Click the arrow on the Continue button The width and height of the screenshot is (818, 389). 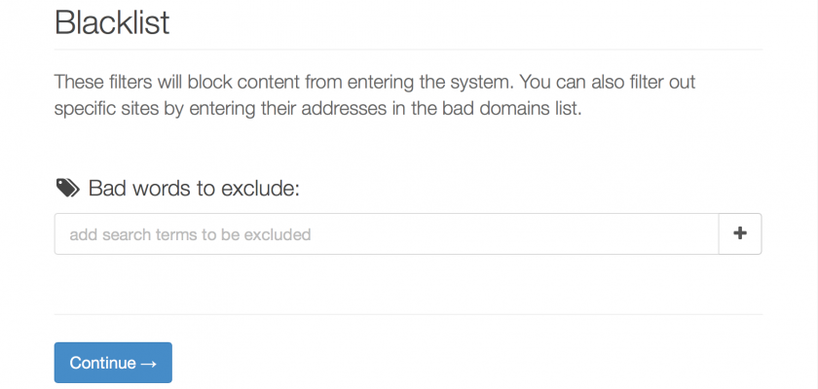coord(148,363)
